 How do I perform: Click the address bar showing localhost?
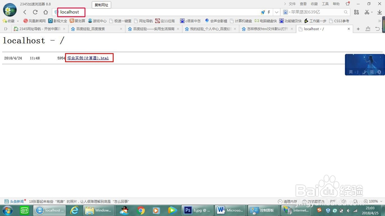(157, 12)
